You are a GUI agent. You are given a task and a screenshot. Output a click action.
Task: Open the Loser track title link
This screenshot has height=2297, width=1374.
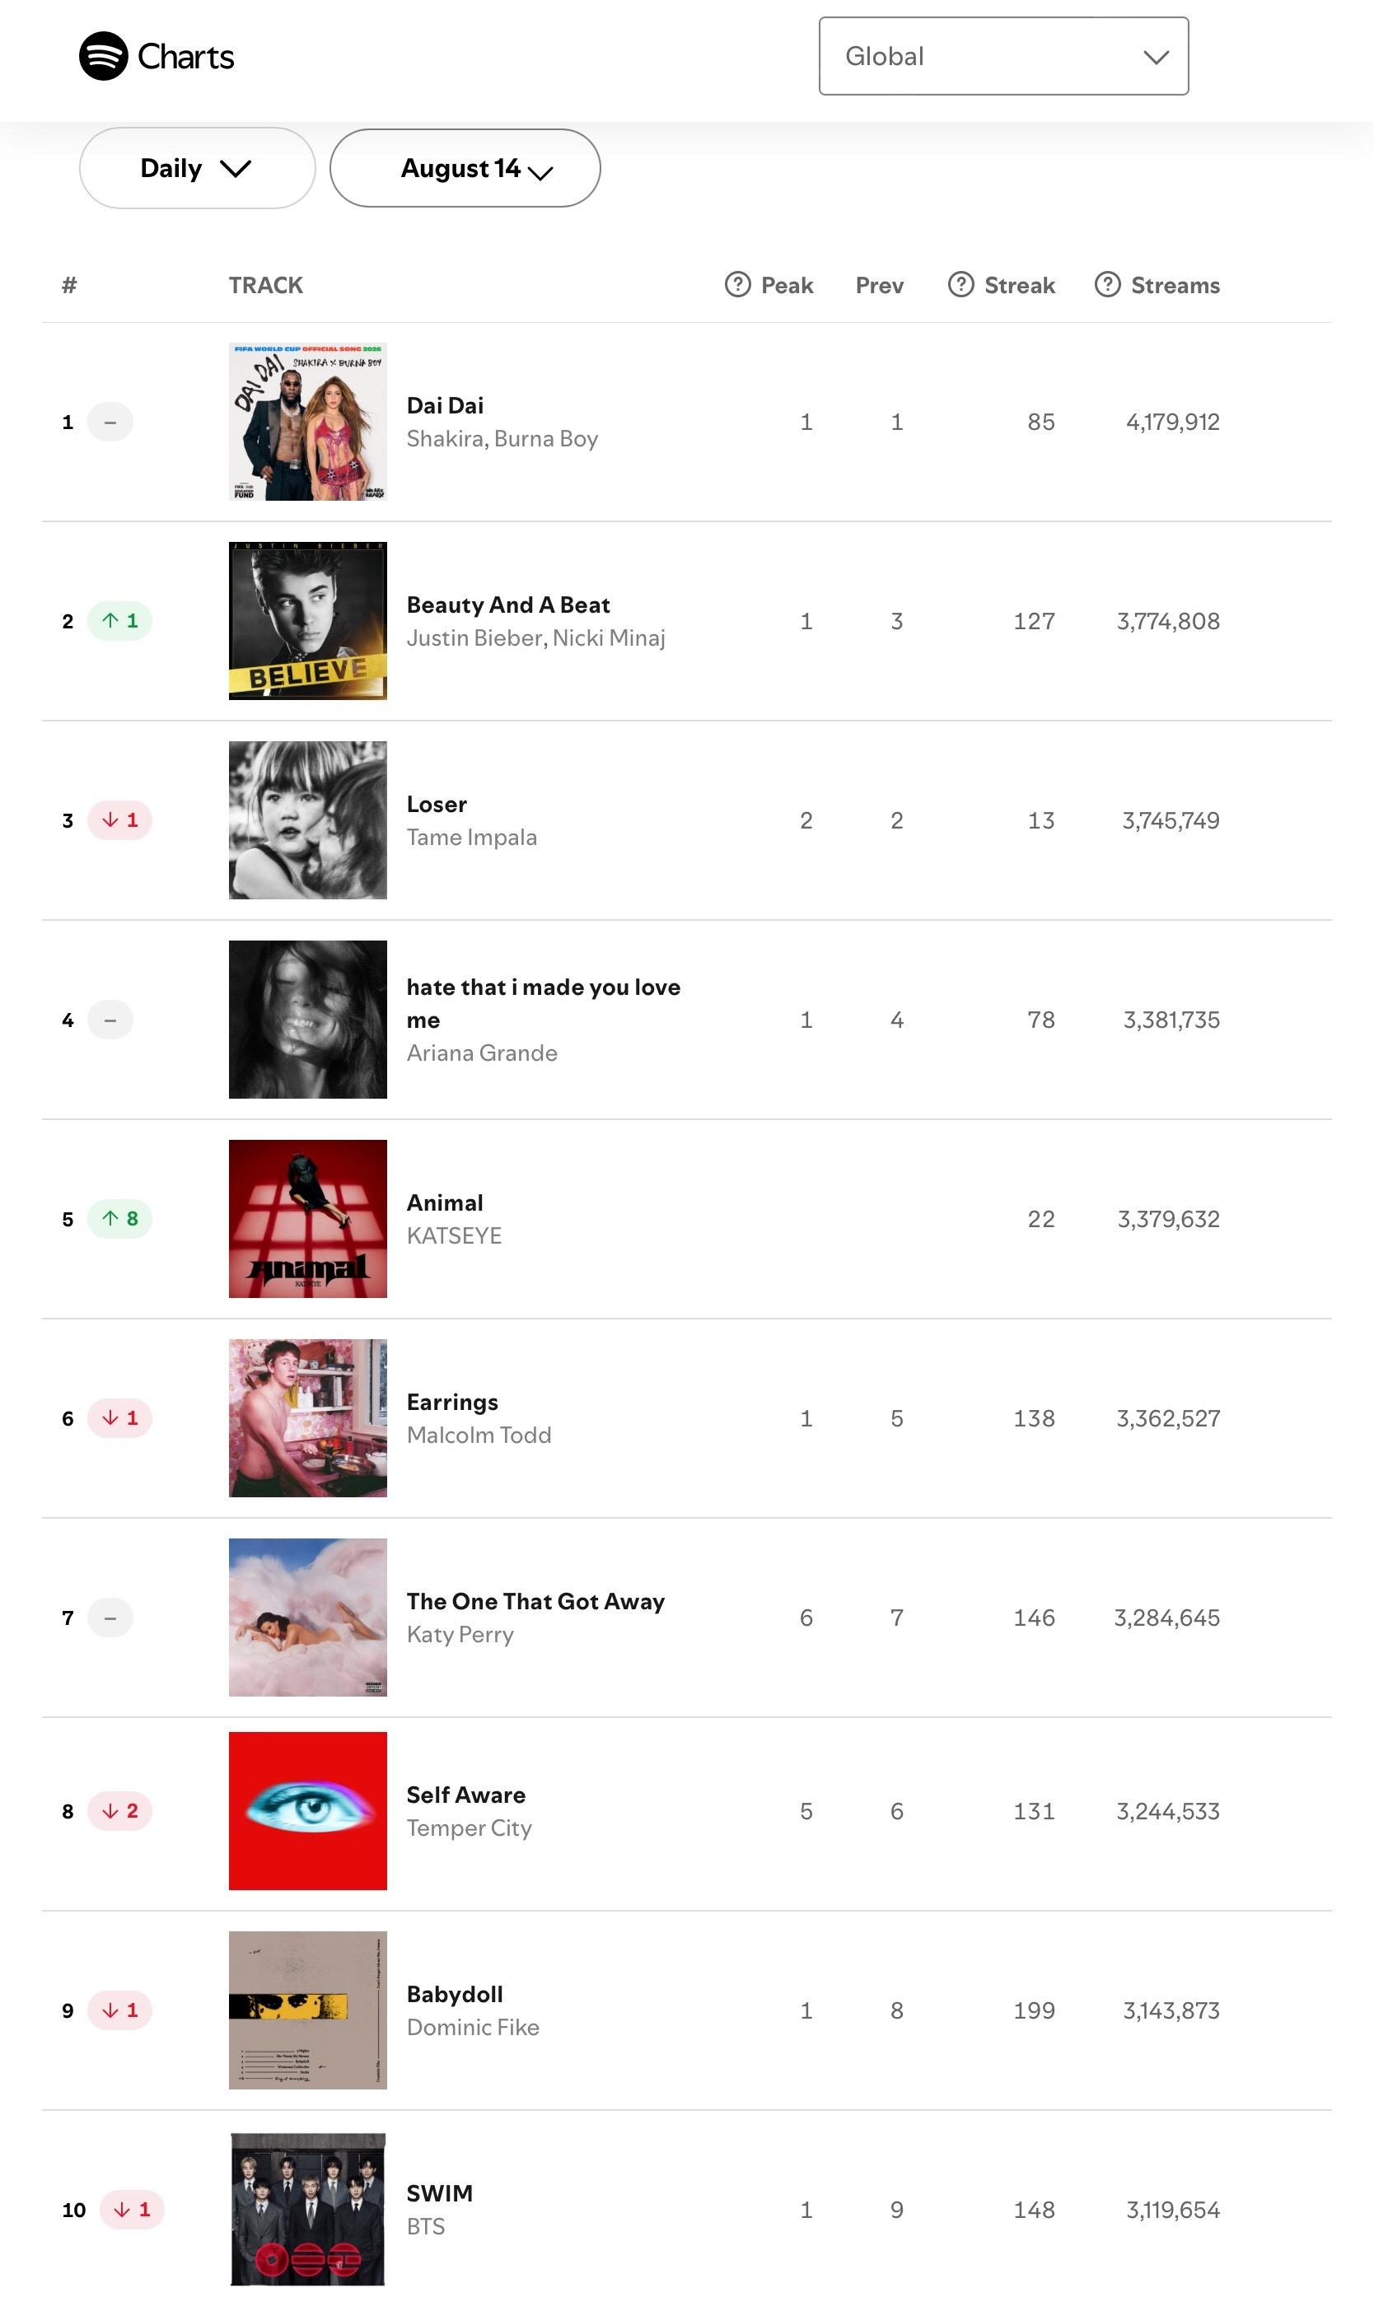coord(437,804)
